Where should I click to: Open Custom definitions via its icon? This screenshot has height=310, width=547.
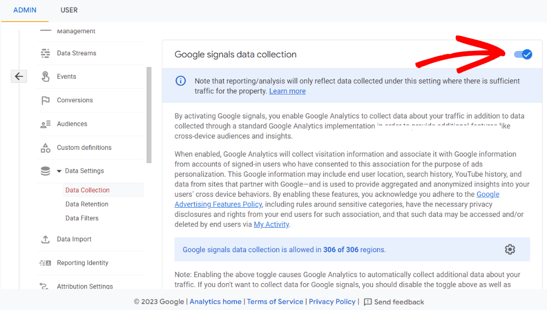(x=45, y=147)
